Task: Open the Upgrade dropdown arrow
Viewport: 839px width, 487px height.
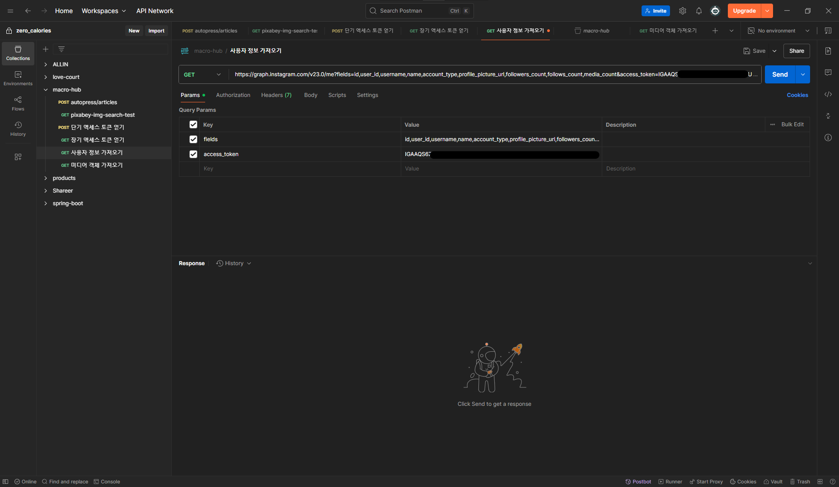Action: pos(767,11)
